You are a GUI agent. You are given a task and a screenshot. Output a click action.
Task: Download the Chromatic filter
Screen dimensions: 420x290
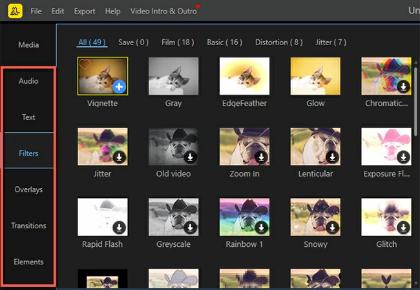[x=403, y=86]
